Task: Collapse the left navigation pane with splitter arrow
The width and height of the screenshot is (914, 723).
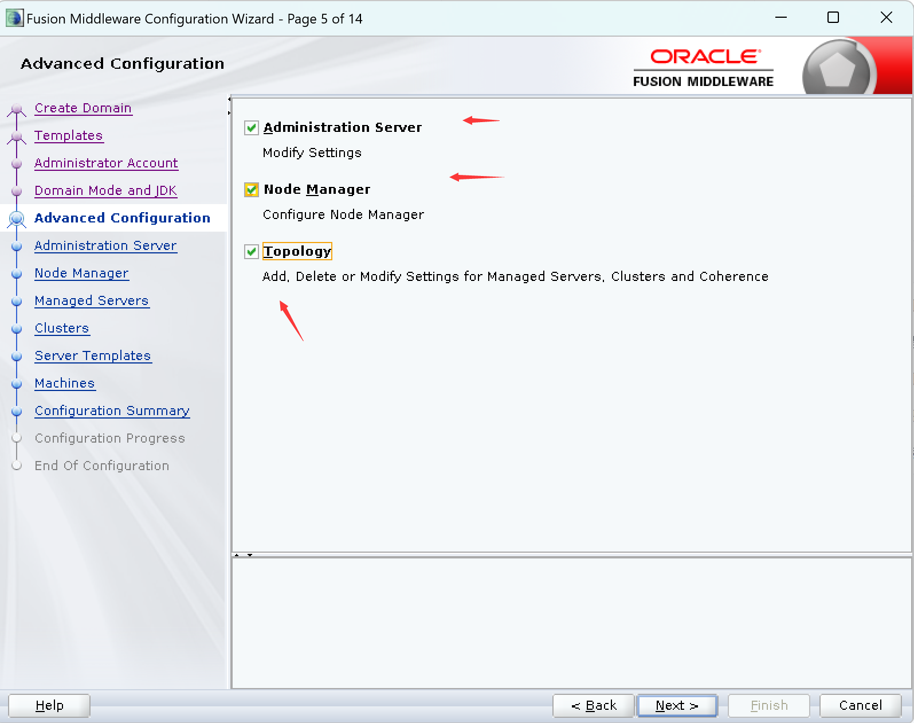Action: pyautogui.click(x=229, y=99)
